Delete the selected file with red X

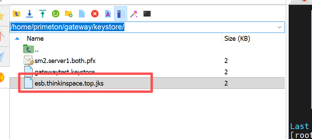(x=95, y=14)
